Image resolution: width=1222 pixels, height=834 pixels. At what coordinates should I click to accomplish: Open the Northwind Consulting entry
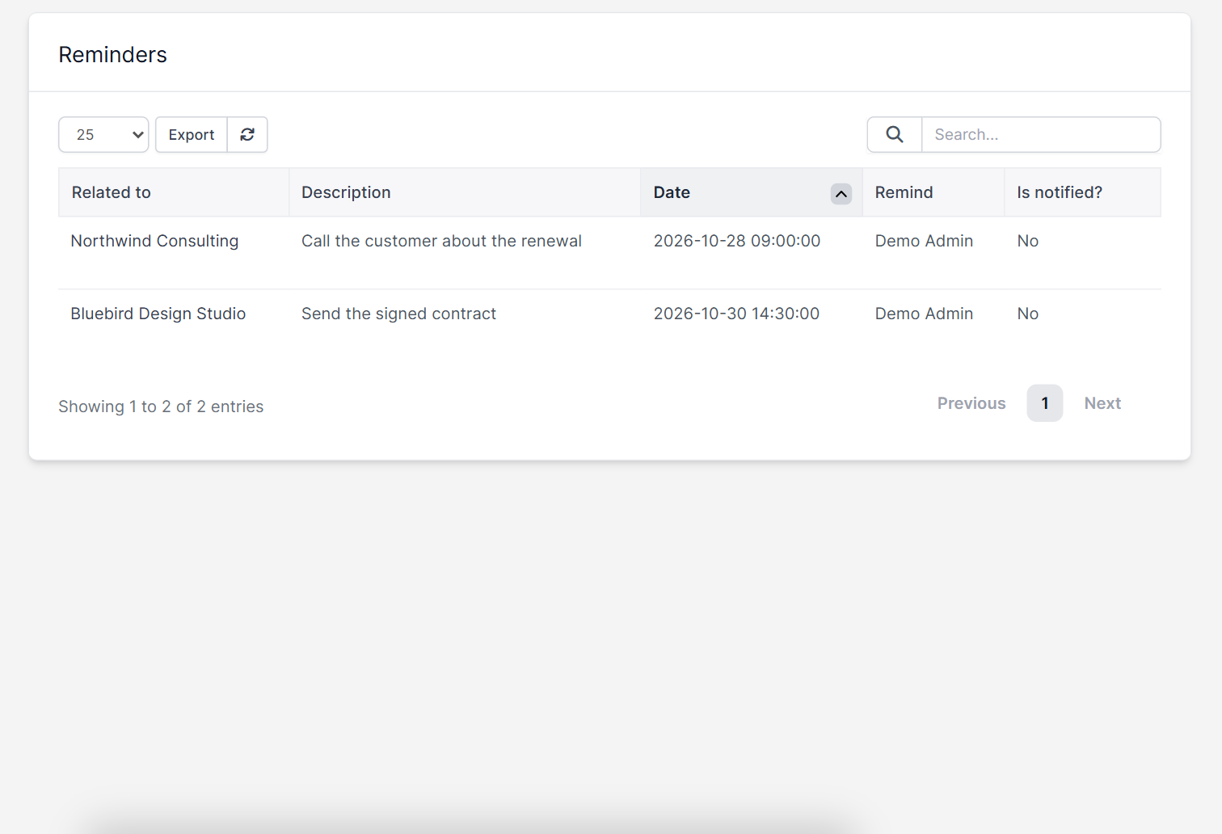click(x=154, y=241)
